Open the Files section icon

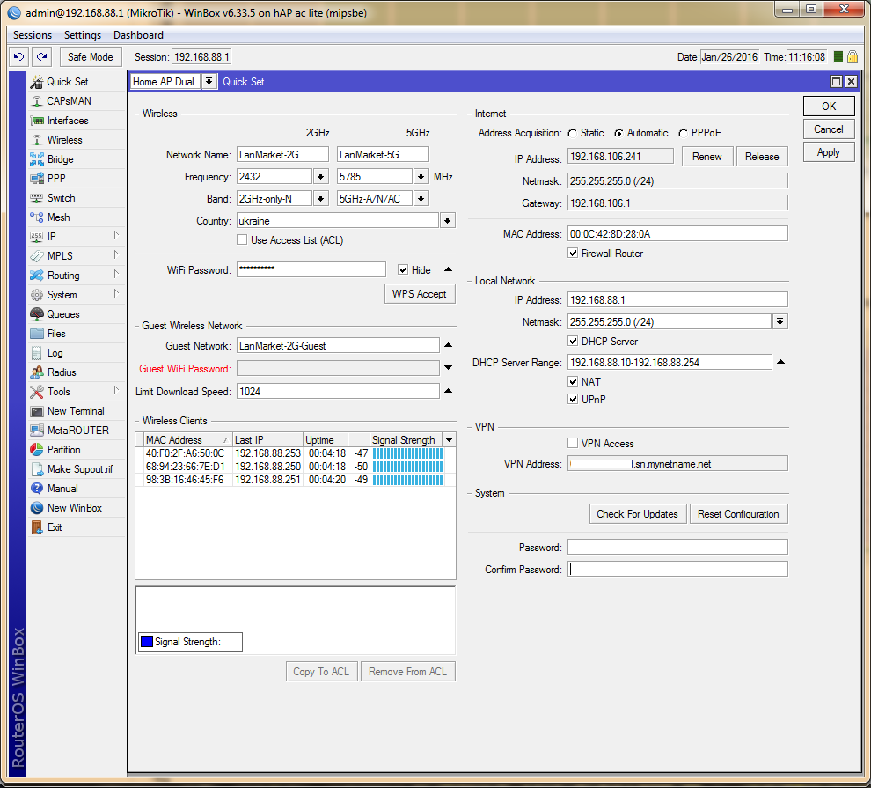point(37,334)
